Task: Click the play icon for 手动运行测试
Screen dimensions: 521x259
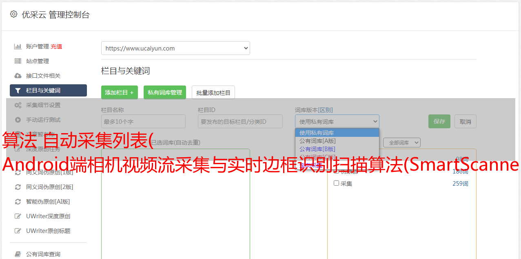Action: click(x=18, y=120)
